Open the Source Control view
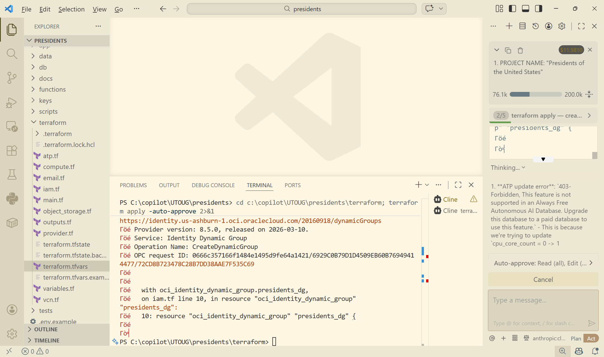This screenshot has height=357, width=604. click(x=12, y=78)
